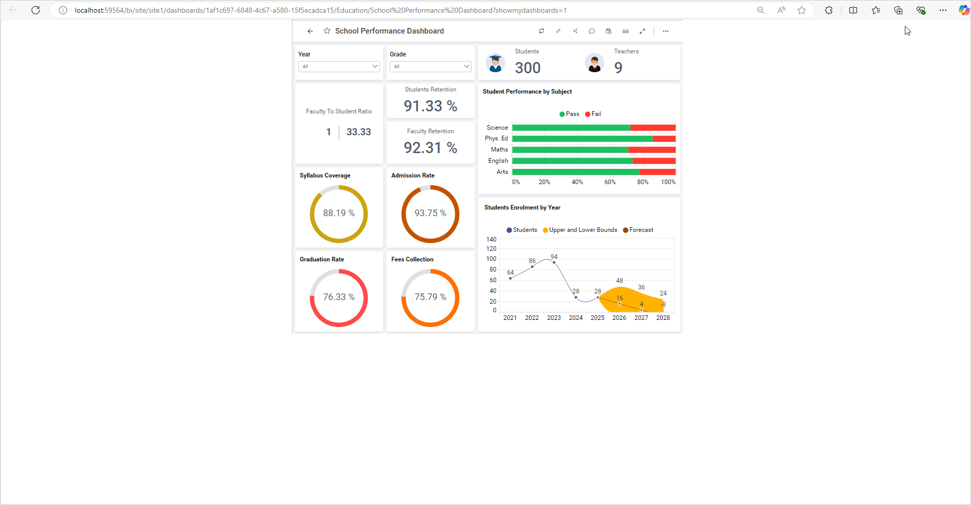Go back using the dashboard back arrow
The width and height of the screenshot is (971, 505).
click(310, 31)
